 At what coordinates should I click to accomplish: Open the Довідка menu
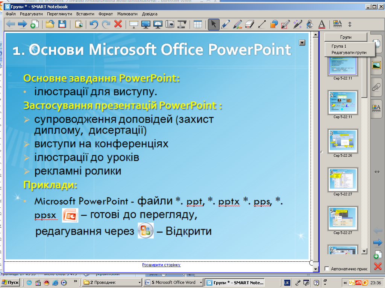click(150, 14)
